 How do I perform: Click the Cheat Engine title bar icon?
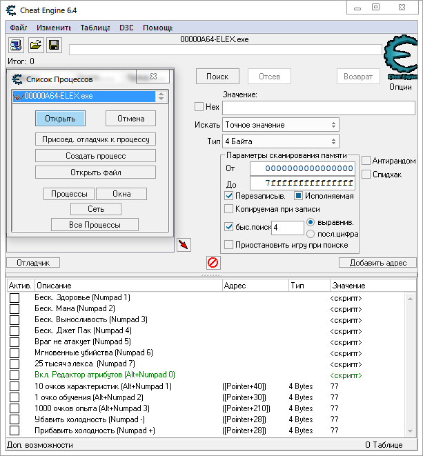pos(11,10)
